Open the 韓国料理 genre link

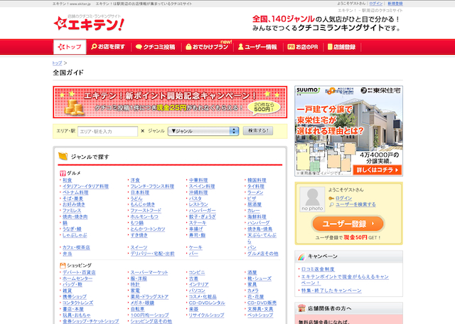coord(257,180)
